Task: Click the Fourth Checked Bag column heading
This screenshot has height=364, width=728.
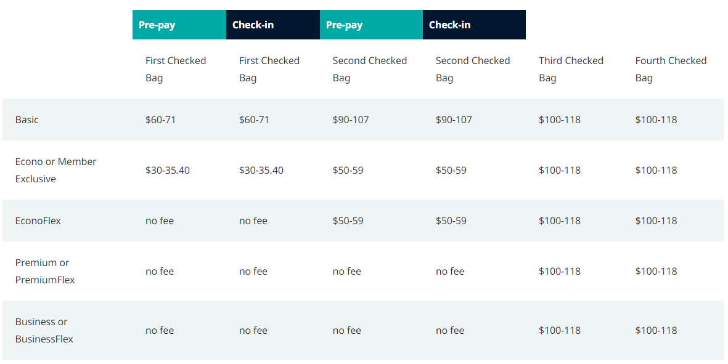Action: click(x=671, y=69)
